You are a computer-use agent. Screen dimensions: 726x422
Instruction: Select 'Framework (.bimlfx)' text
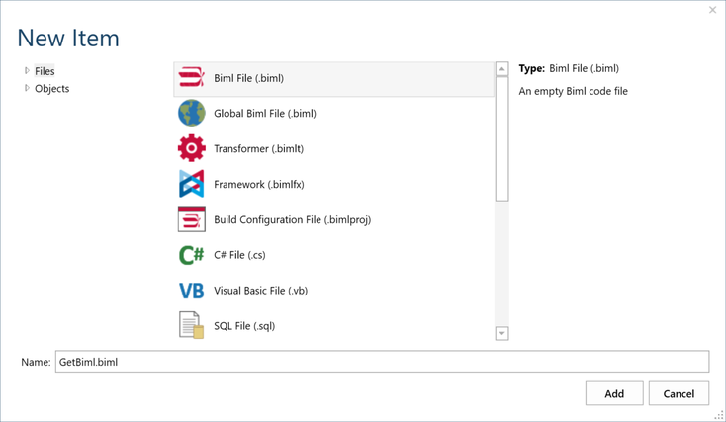click(x=259, y=185)
